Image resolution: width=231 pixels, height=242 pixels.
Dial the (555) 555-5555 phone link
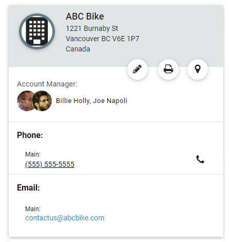[50, 164]
